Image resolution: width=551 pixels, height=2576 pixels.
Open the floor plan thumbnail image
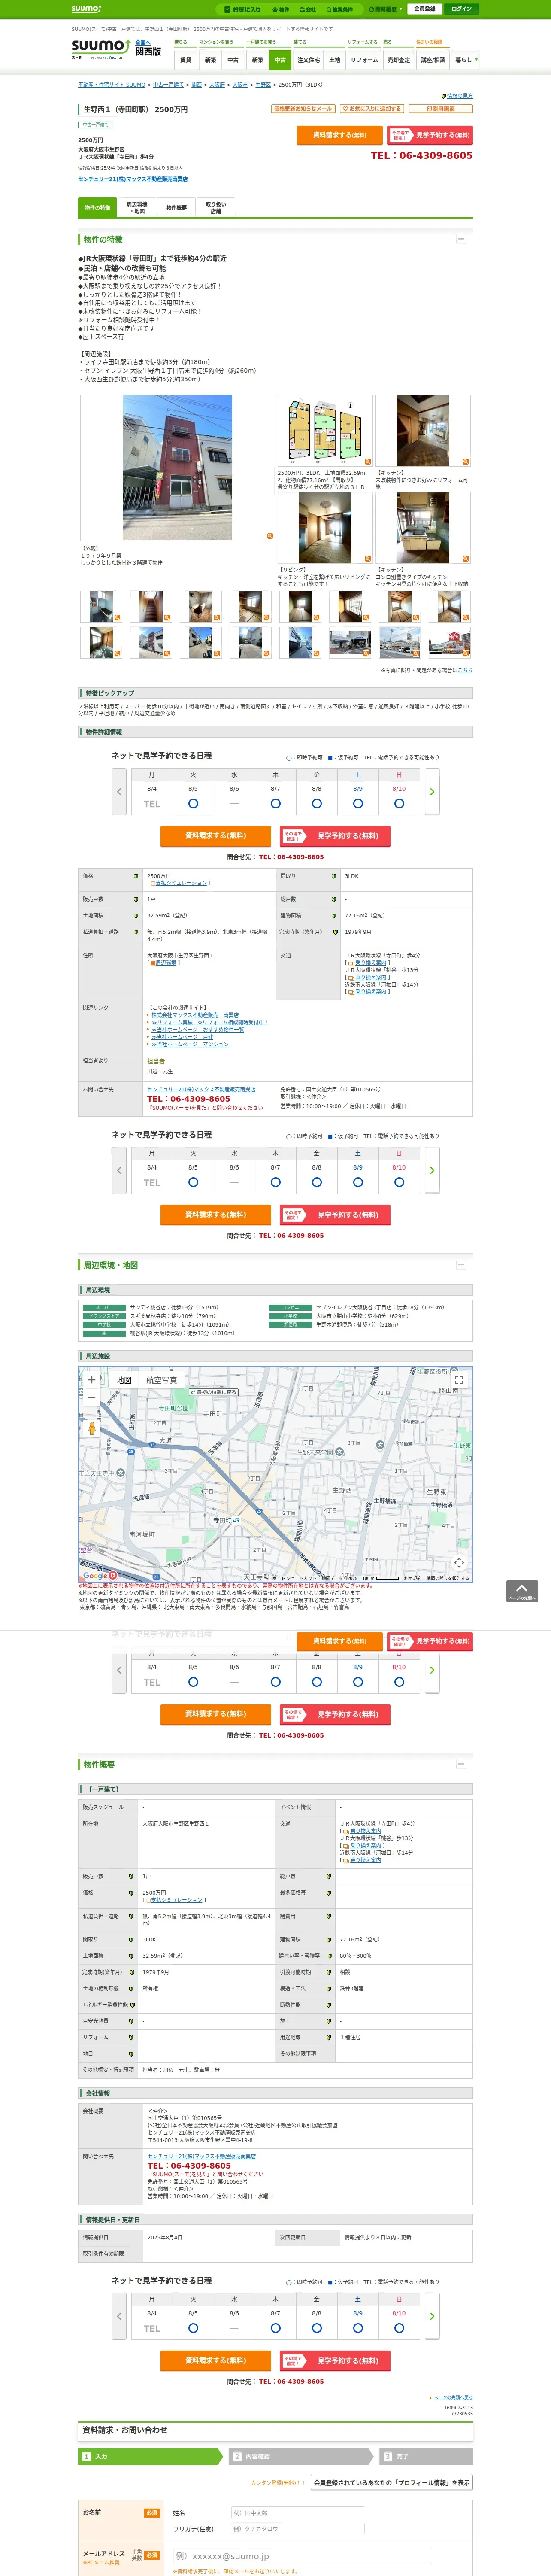click(325, 432)
